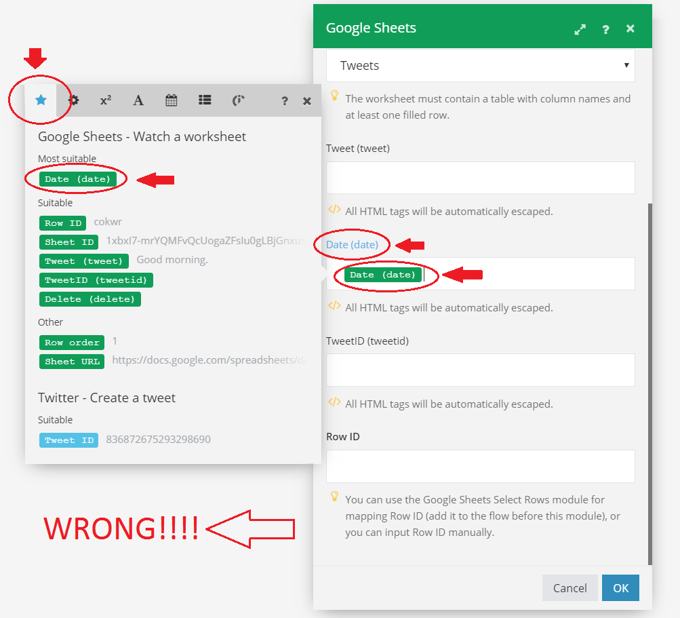Image resolution: width=680 pixels, height=618 pixels.
Task: Click the Google Sheets dialog title
Action: click(371, 28)
